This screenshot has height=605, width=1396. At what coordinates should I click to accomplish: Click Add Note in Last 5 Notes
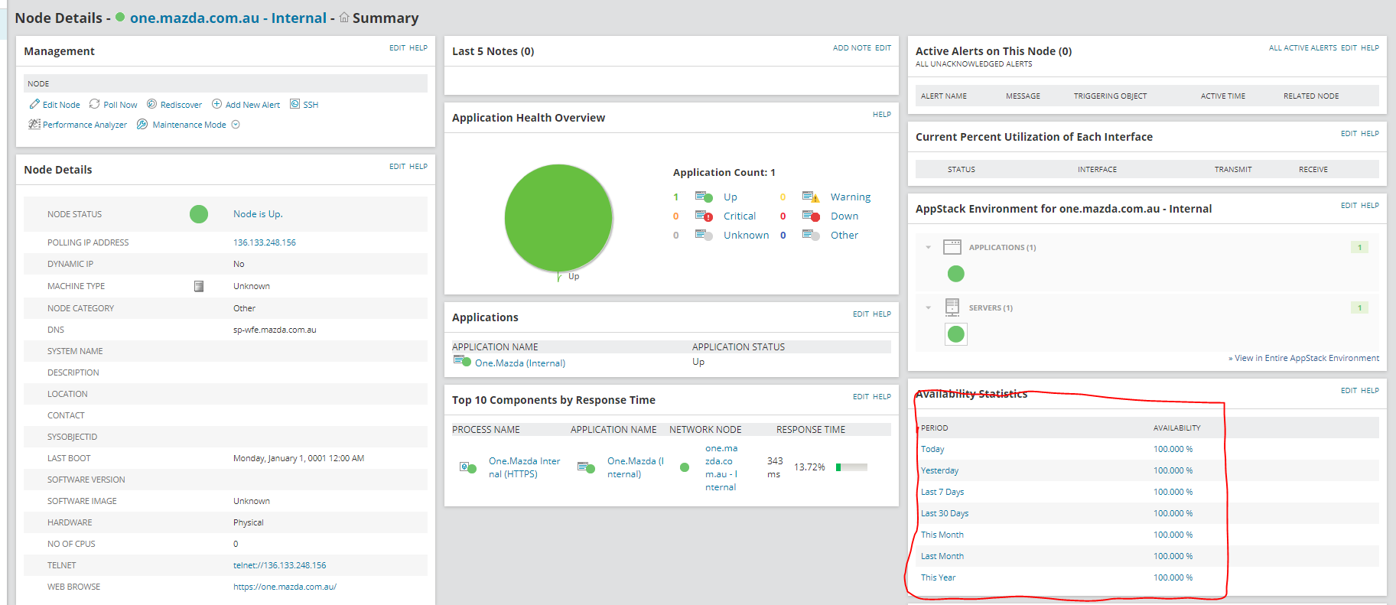[852, 47]
